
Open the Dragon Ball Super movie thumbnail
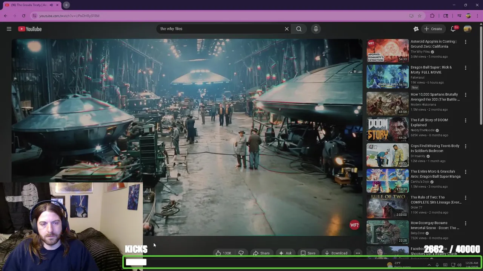388,76
